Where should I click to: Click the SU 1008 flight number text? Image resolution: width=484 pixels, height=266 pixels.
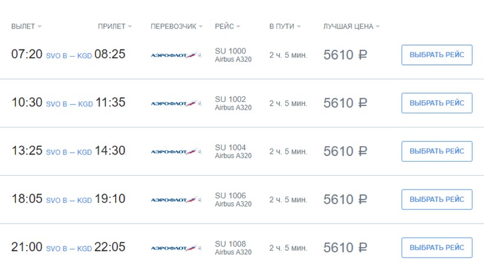[x=230, y=244]
